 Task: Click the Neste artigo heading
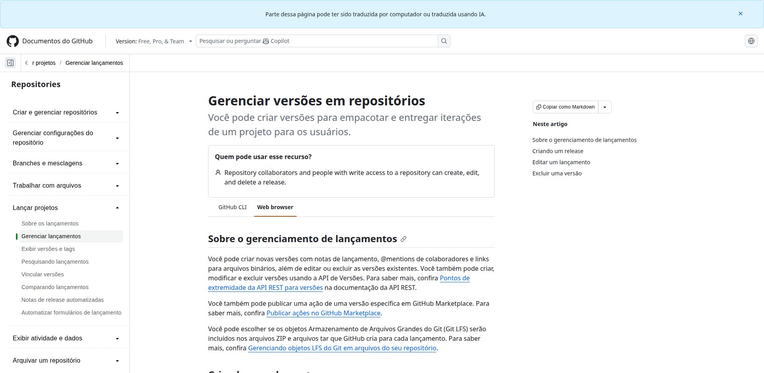coord(550,124)
